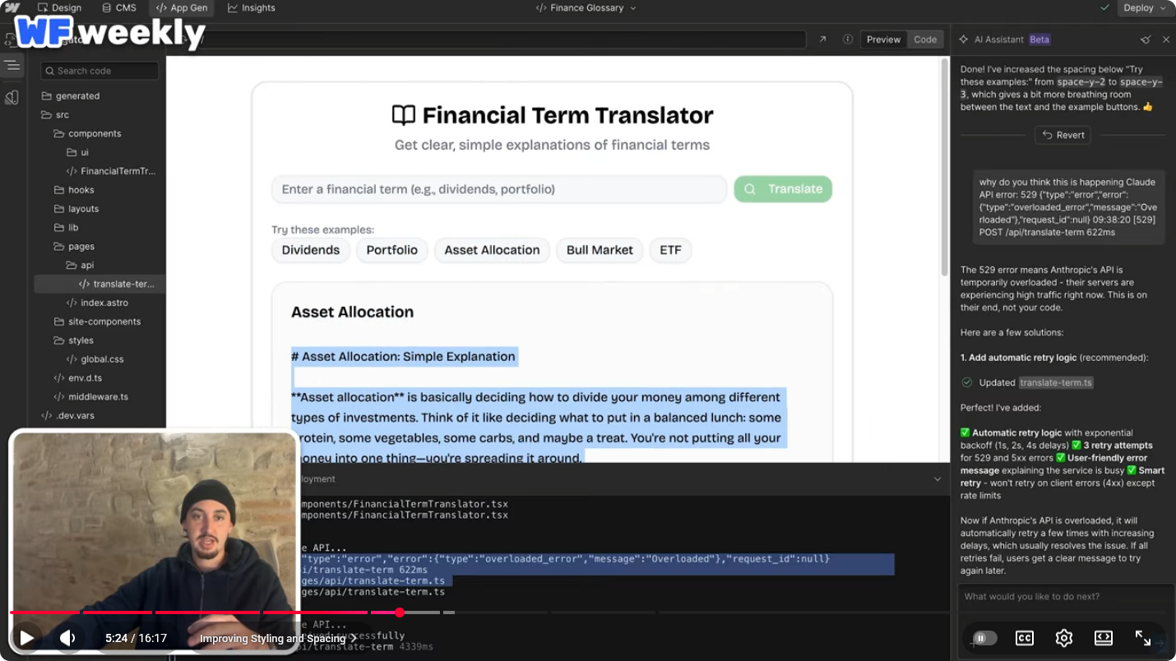Screen dimensions: 1176x661
Task: Click the financial term input field
Action: (499, 189)
